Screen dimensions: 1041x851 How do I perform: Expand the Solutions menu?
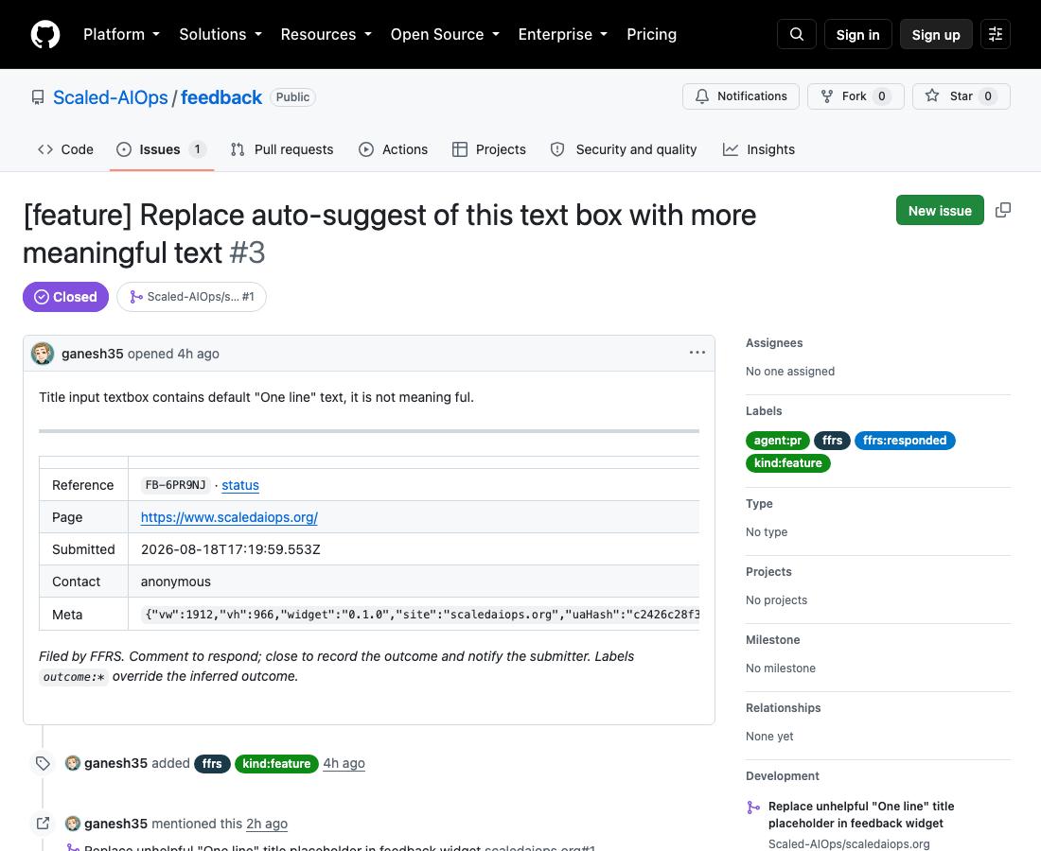(x=221, y=34)
